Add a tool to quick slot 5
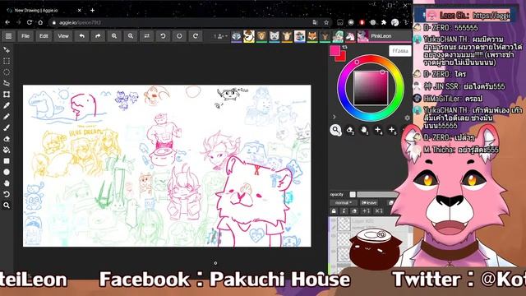526x296 pixels. pos(392,130)
